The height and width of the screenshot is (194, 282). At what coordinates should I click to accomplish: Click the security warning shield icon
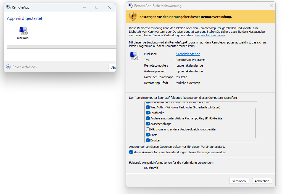[x=133, y=17]
